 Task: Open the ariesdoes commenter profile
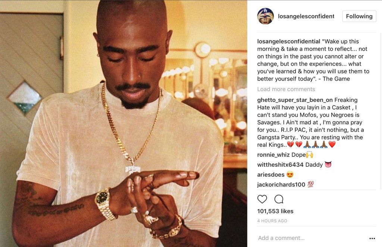tap(271, 175)
